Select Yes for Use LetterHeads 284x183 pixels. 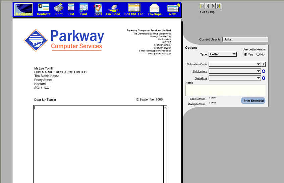point(245,54)
